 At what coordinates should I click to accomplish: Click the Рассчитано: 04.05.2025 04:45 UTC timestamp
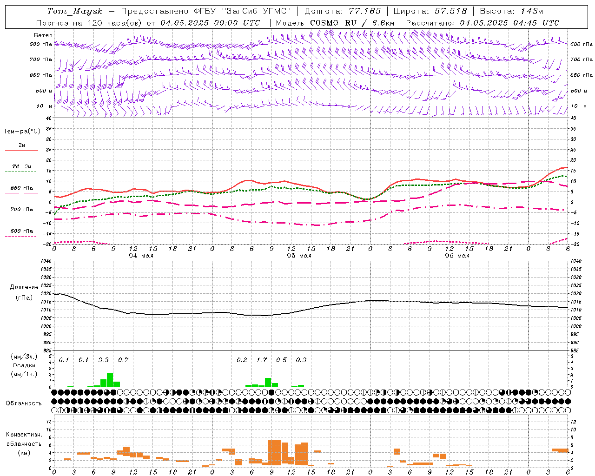tap(483, 23)
